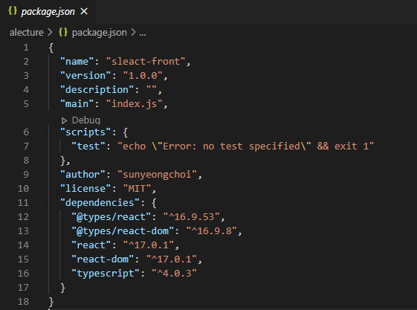
Task: Close the package.json editor tab
Action: click(84, 11)
